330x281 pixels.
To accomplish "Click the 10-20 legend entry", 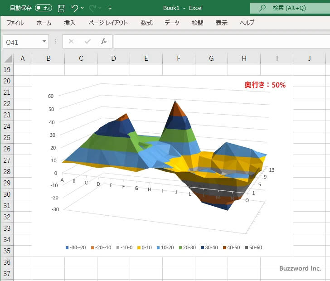I will point(165,247).
